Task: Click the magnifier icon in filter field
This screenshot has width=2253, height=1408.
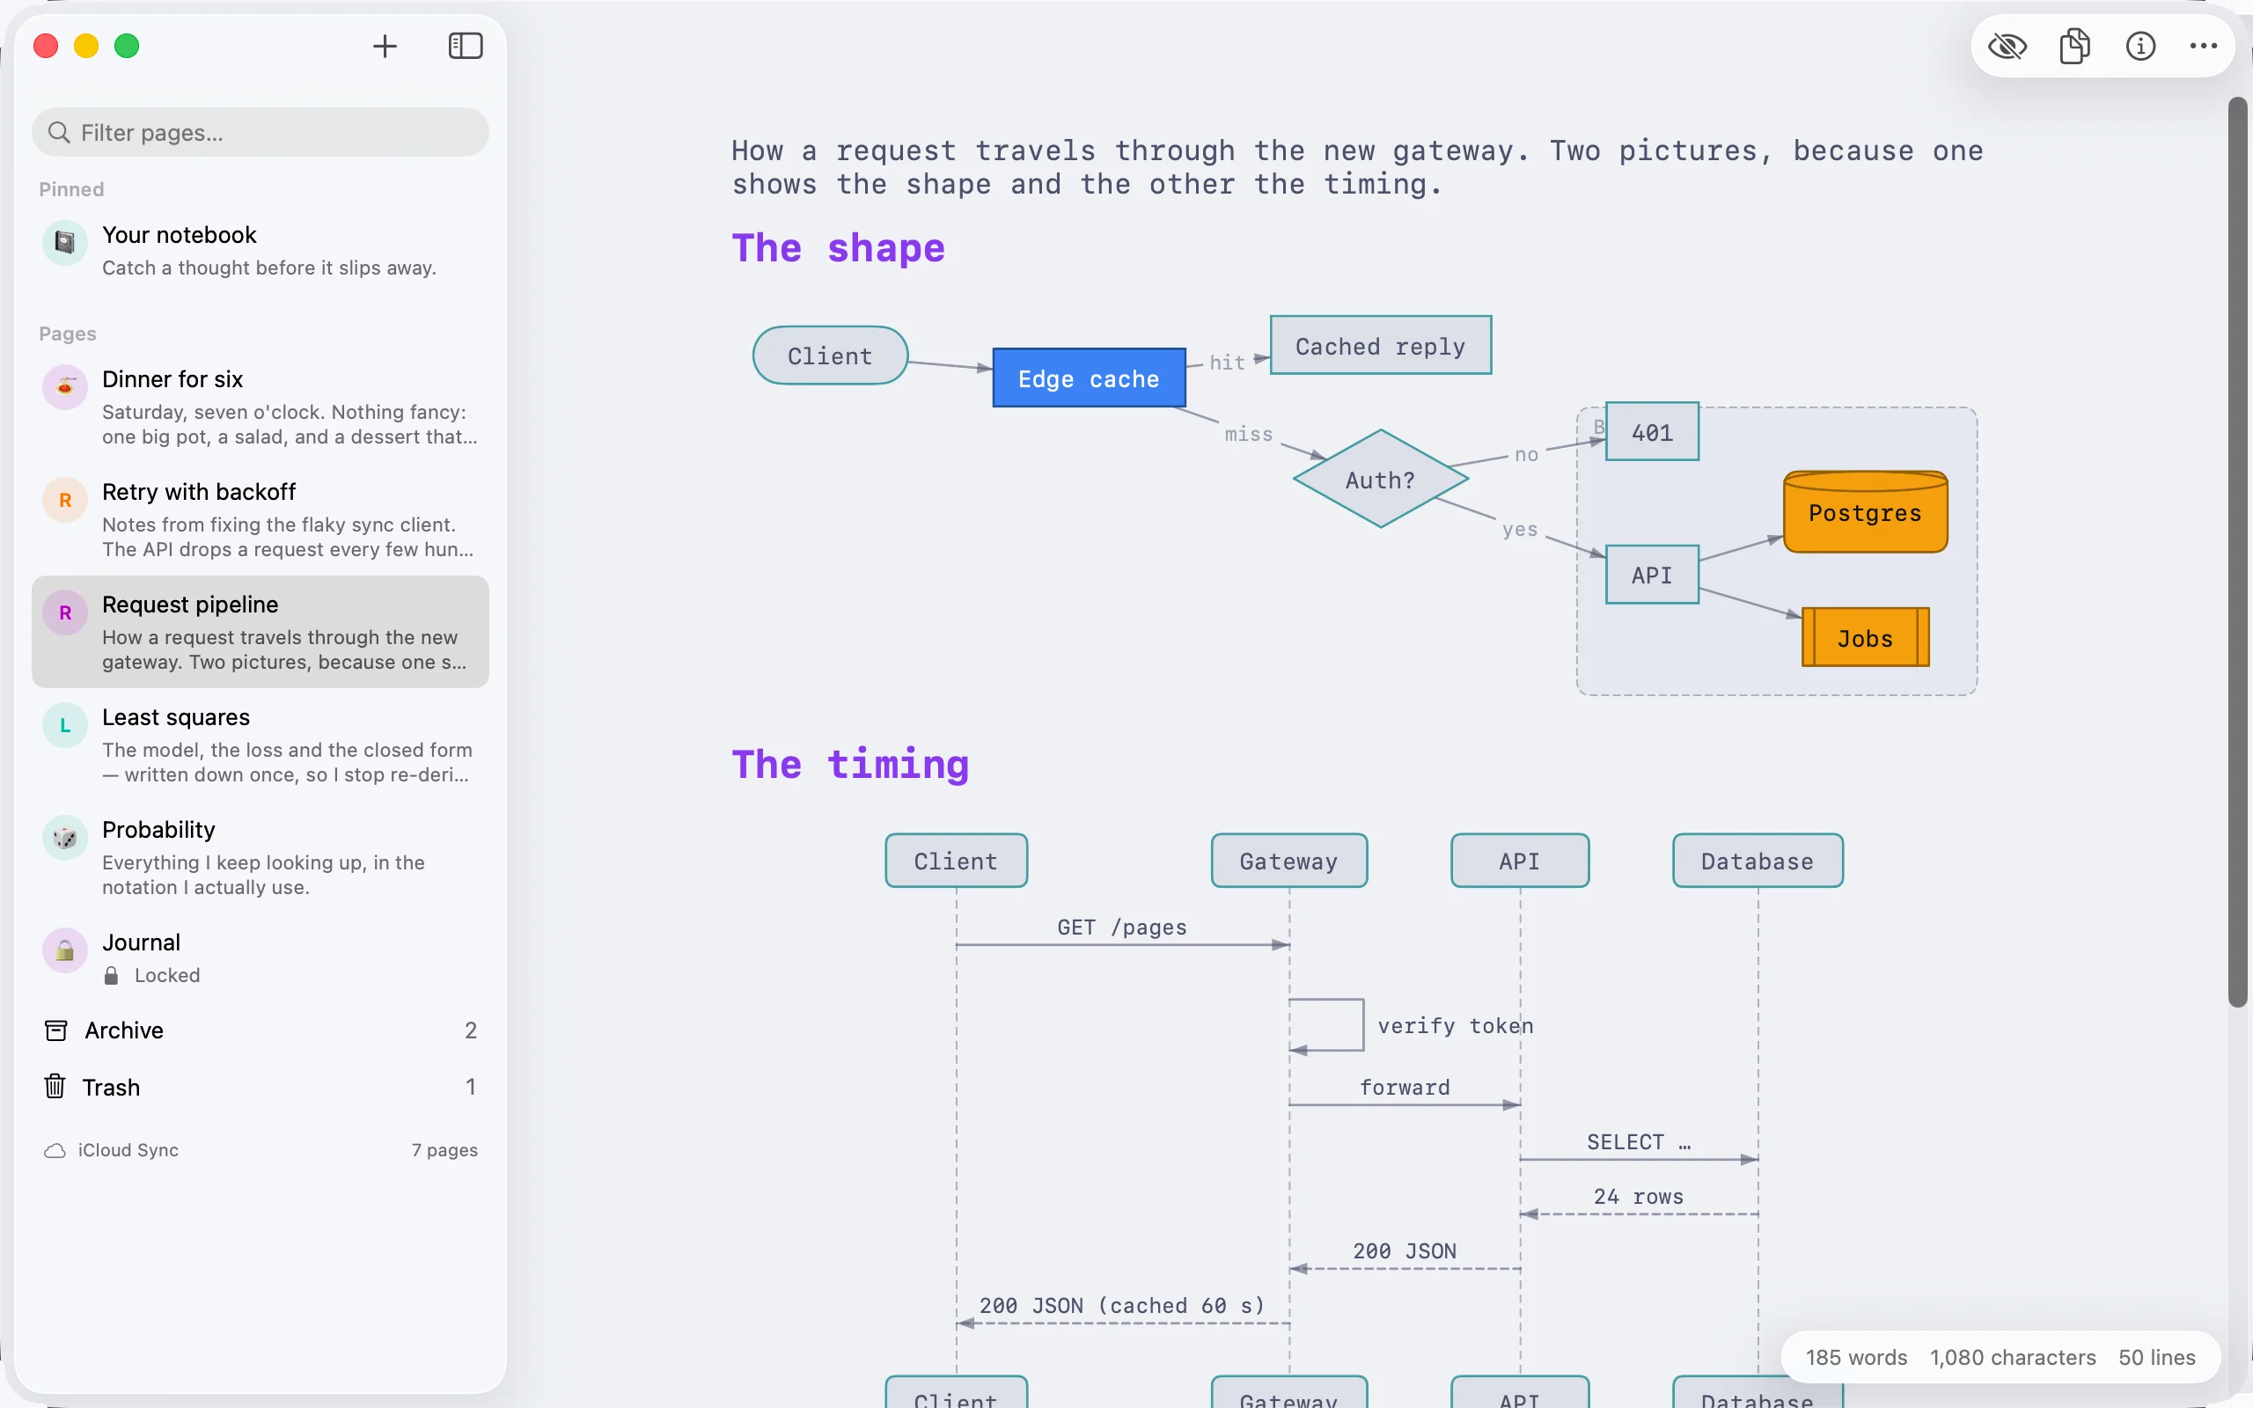Action: click(59, 132)
